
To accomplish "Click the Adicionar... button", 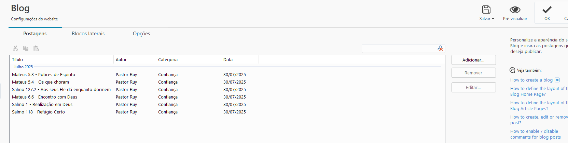I will (x=473, y=60).
